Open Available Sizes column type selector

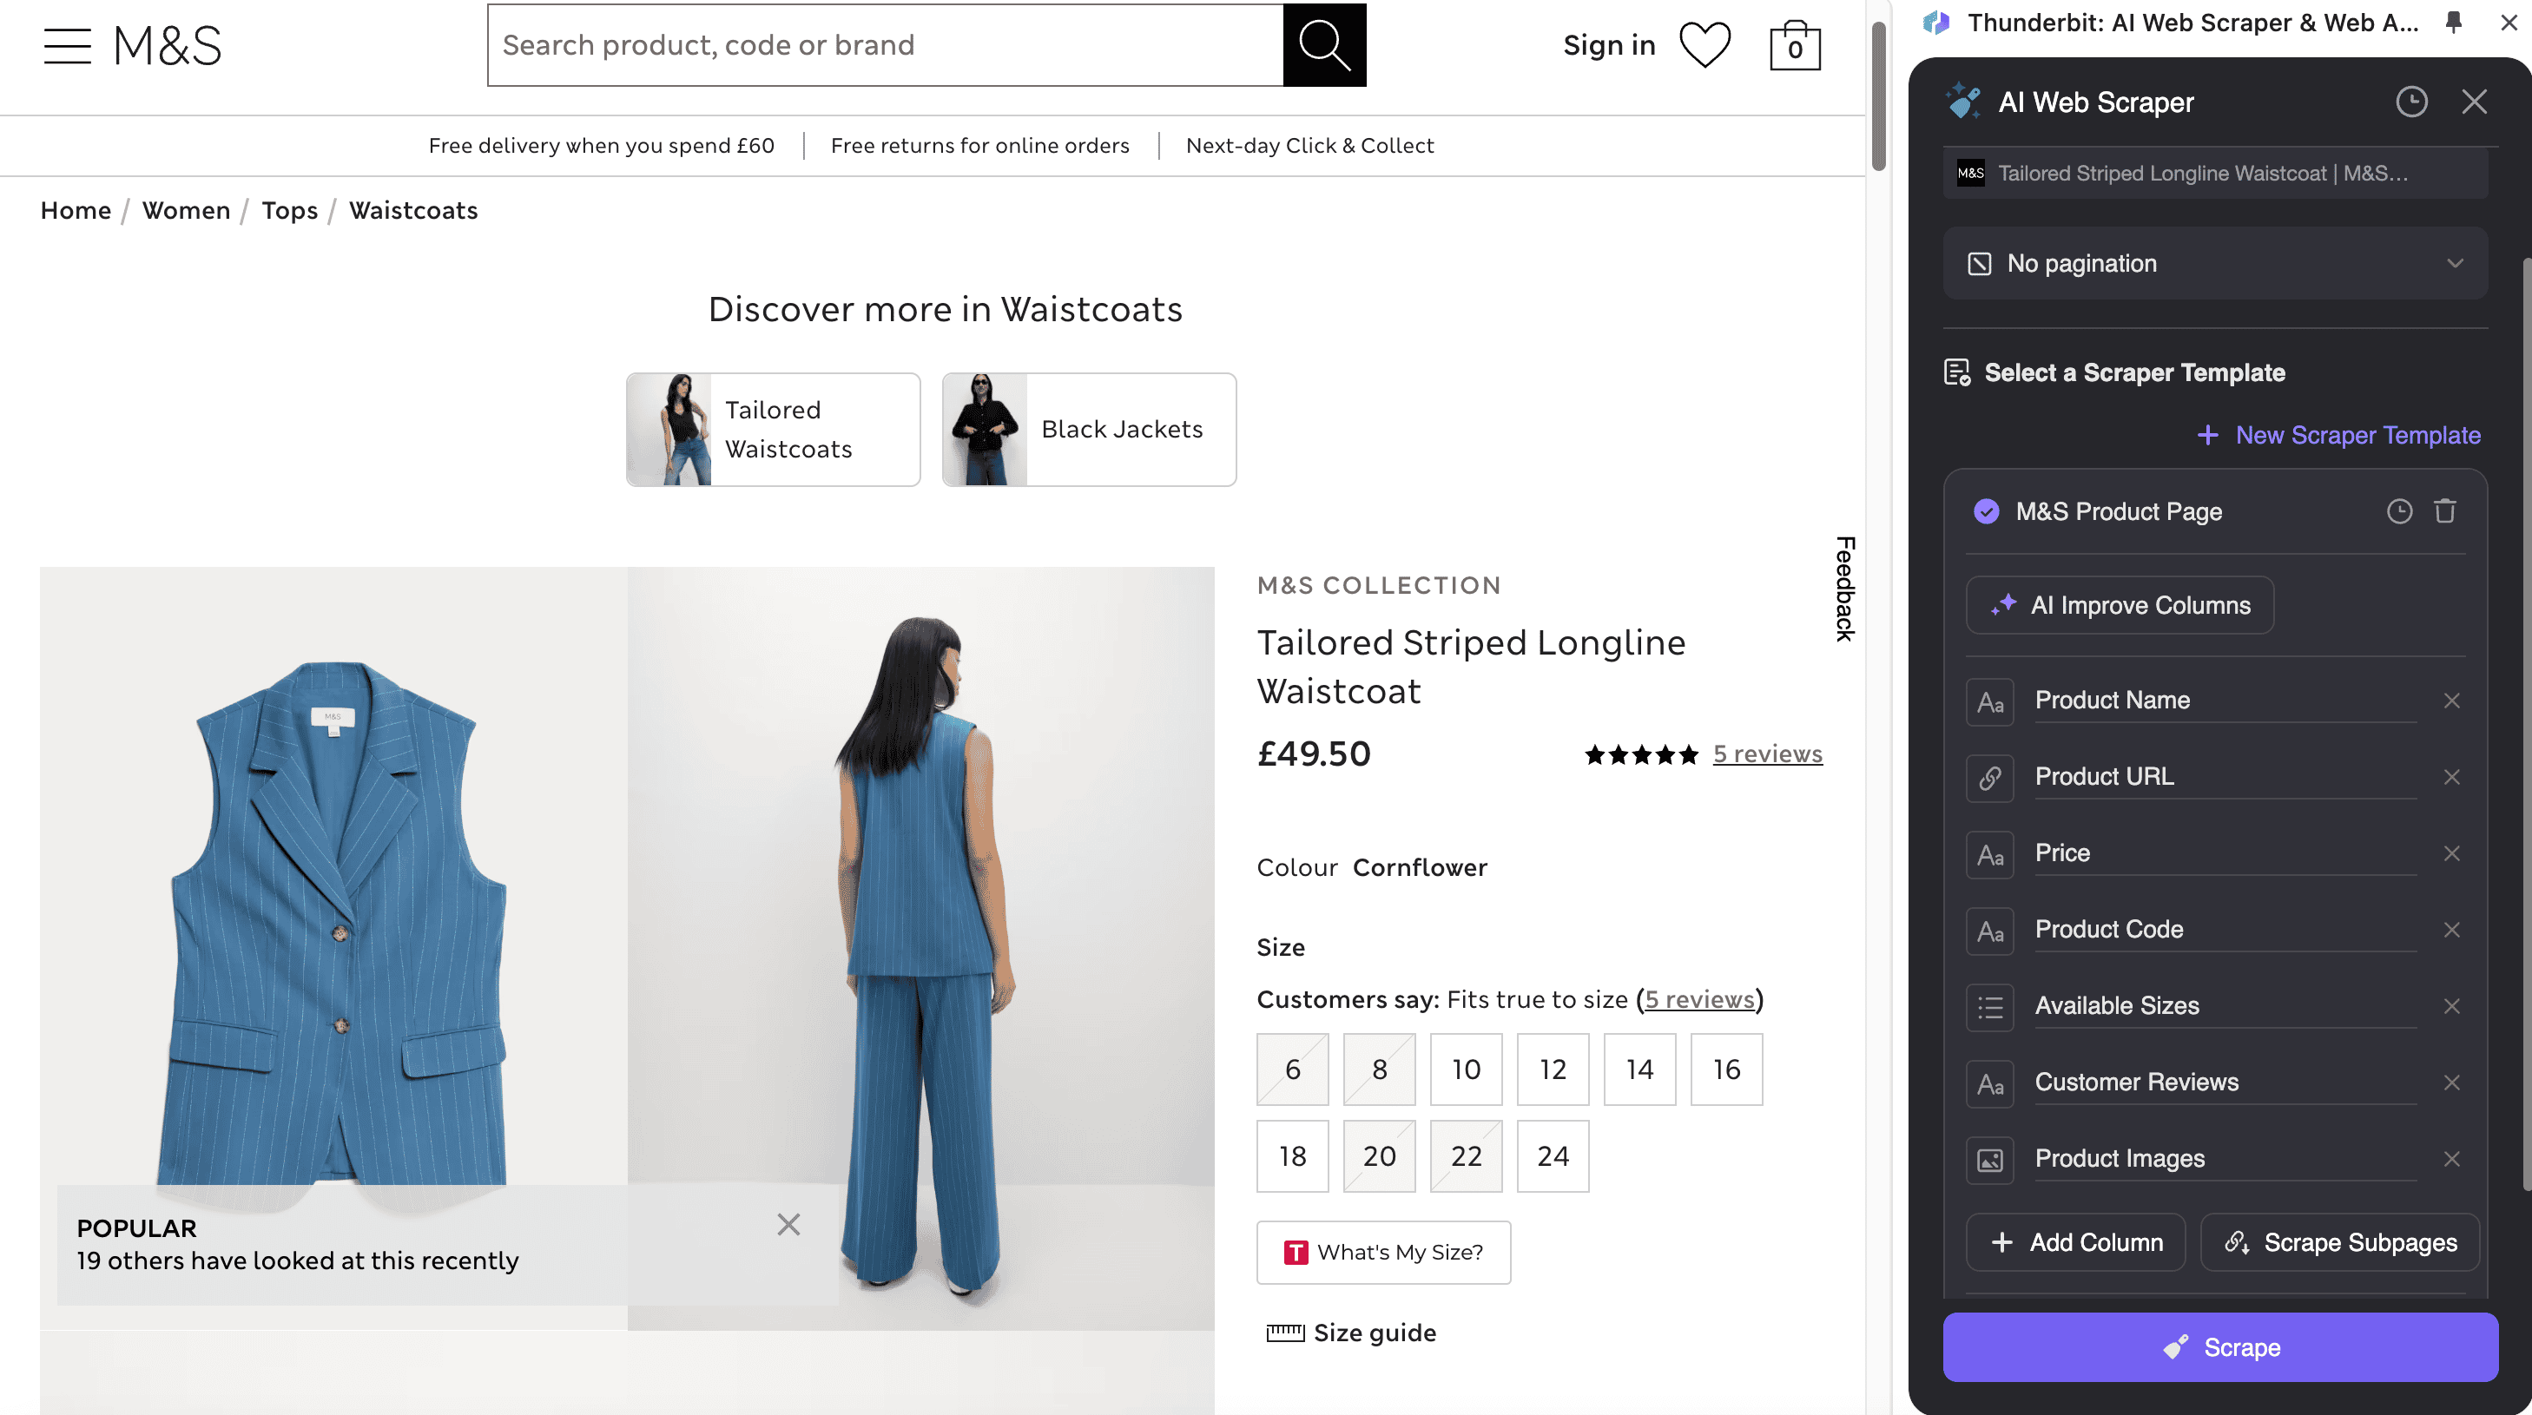point(1989,1006)
